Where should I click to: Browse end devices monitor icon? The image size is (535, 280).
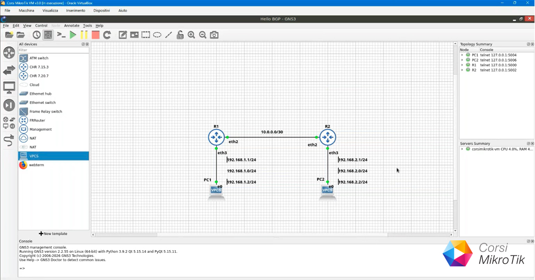click(x=9, y=88)
